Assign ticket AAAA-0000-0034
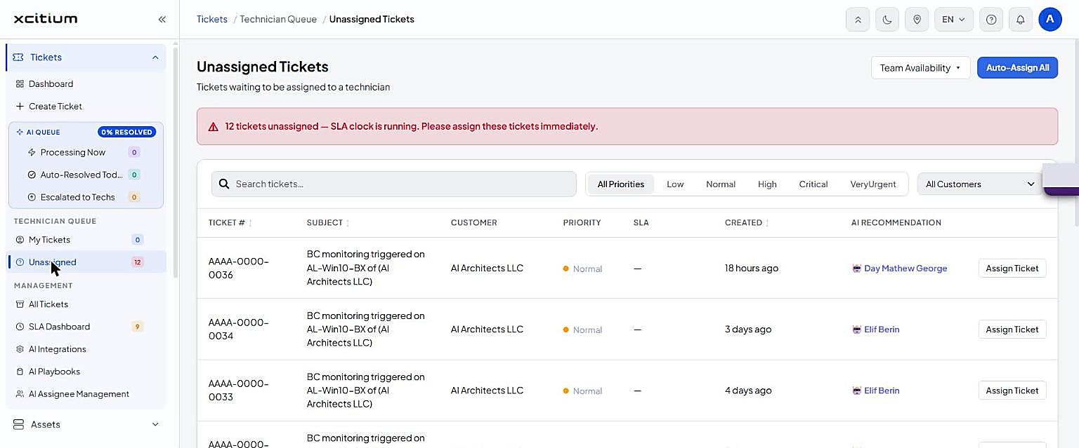 pyautogui.click(x=1012, y=330)
